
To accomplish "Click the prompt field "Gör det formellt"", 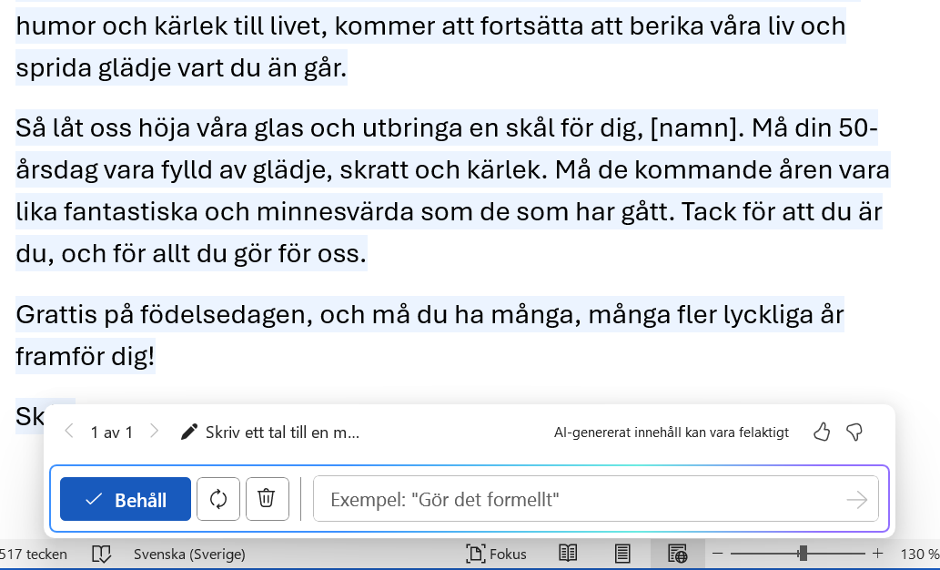I will tap(582, 499).
